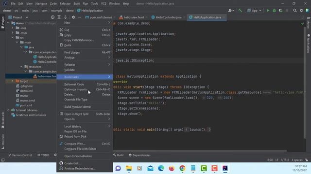Open the Bookmarks sidebar tool window
The height and width of the screenshot is (174, 311).
coord(3,120)
